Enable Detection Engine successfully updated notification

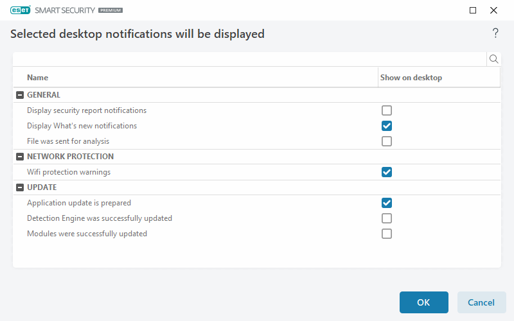coord(387,218)
